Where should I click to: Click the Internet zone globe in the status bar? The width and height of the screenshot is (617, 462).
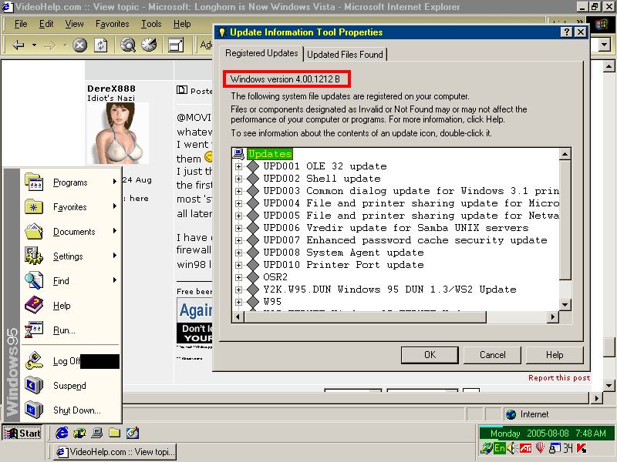click(511, 414)
